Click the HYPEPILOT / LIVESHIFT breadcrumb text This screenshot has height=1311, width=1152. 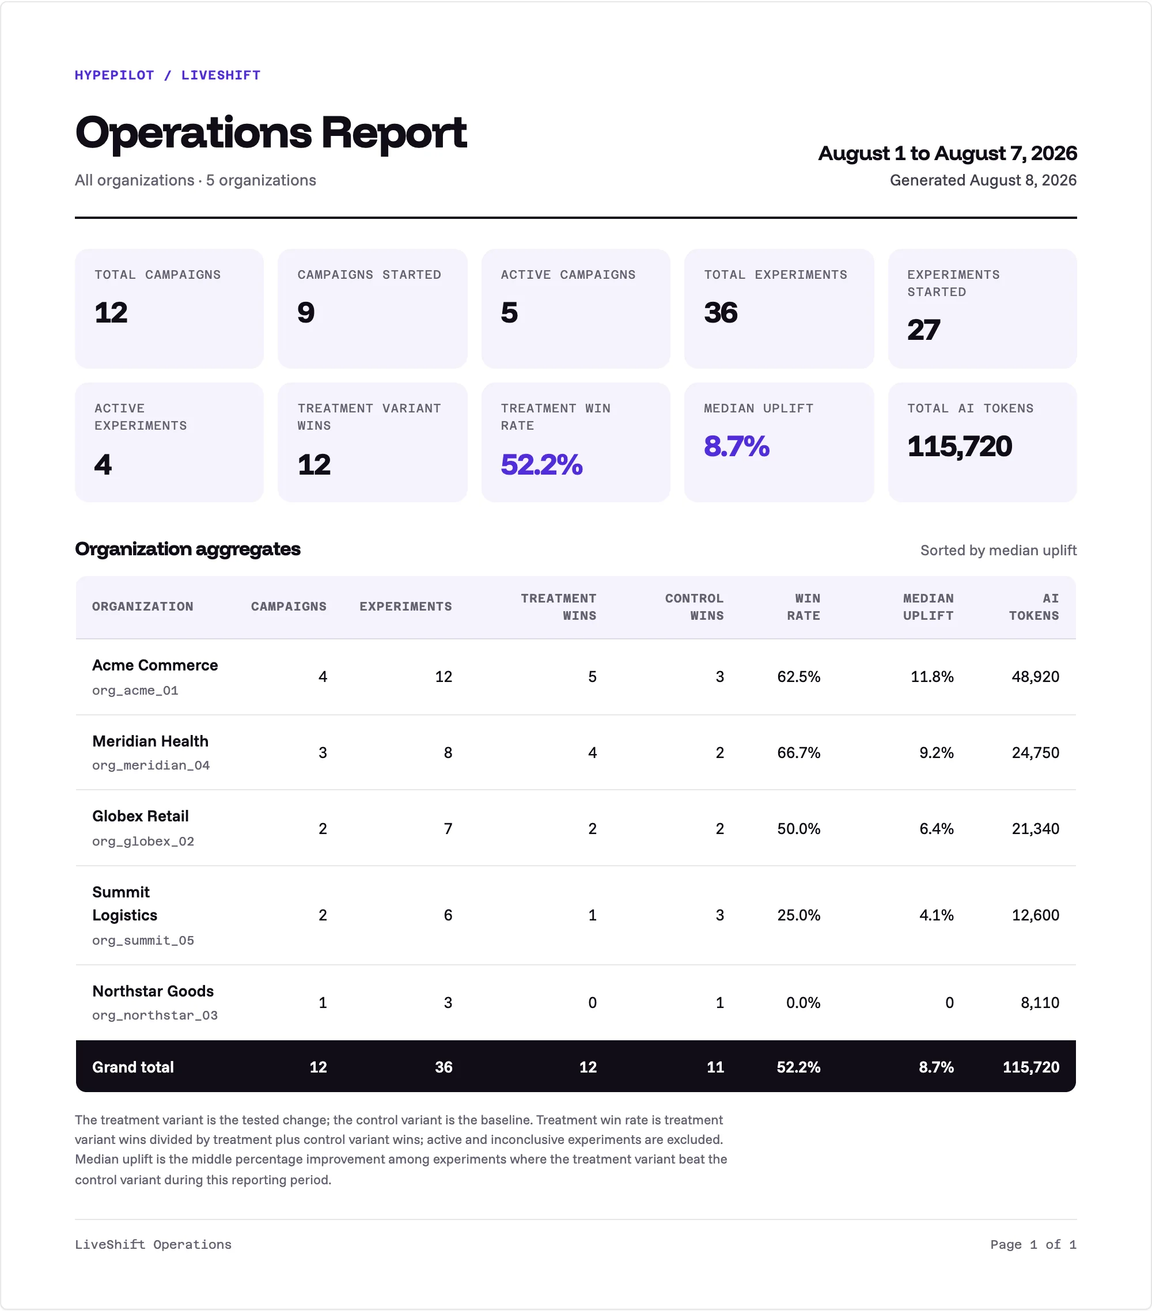click(168, 75)
